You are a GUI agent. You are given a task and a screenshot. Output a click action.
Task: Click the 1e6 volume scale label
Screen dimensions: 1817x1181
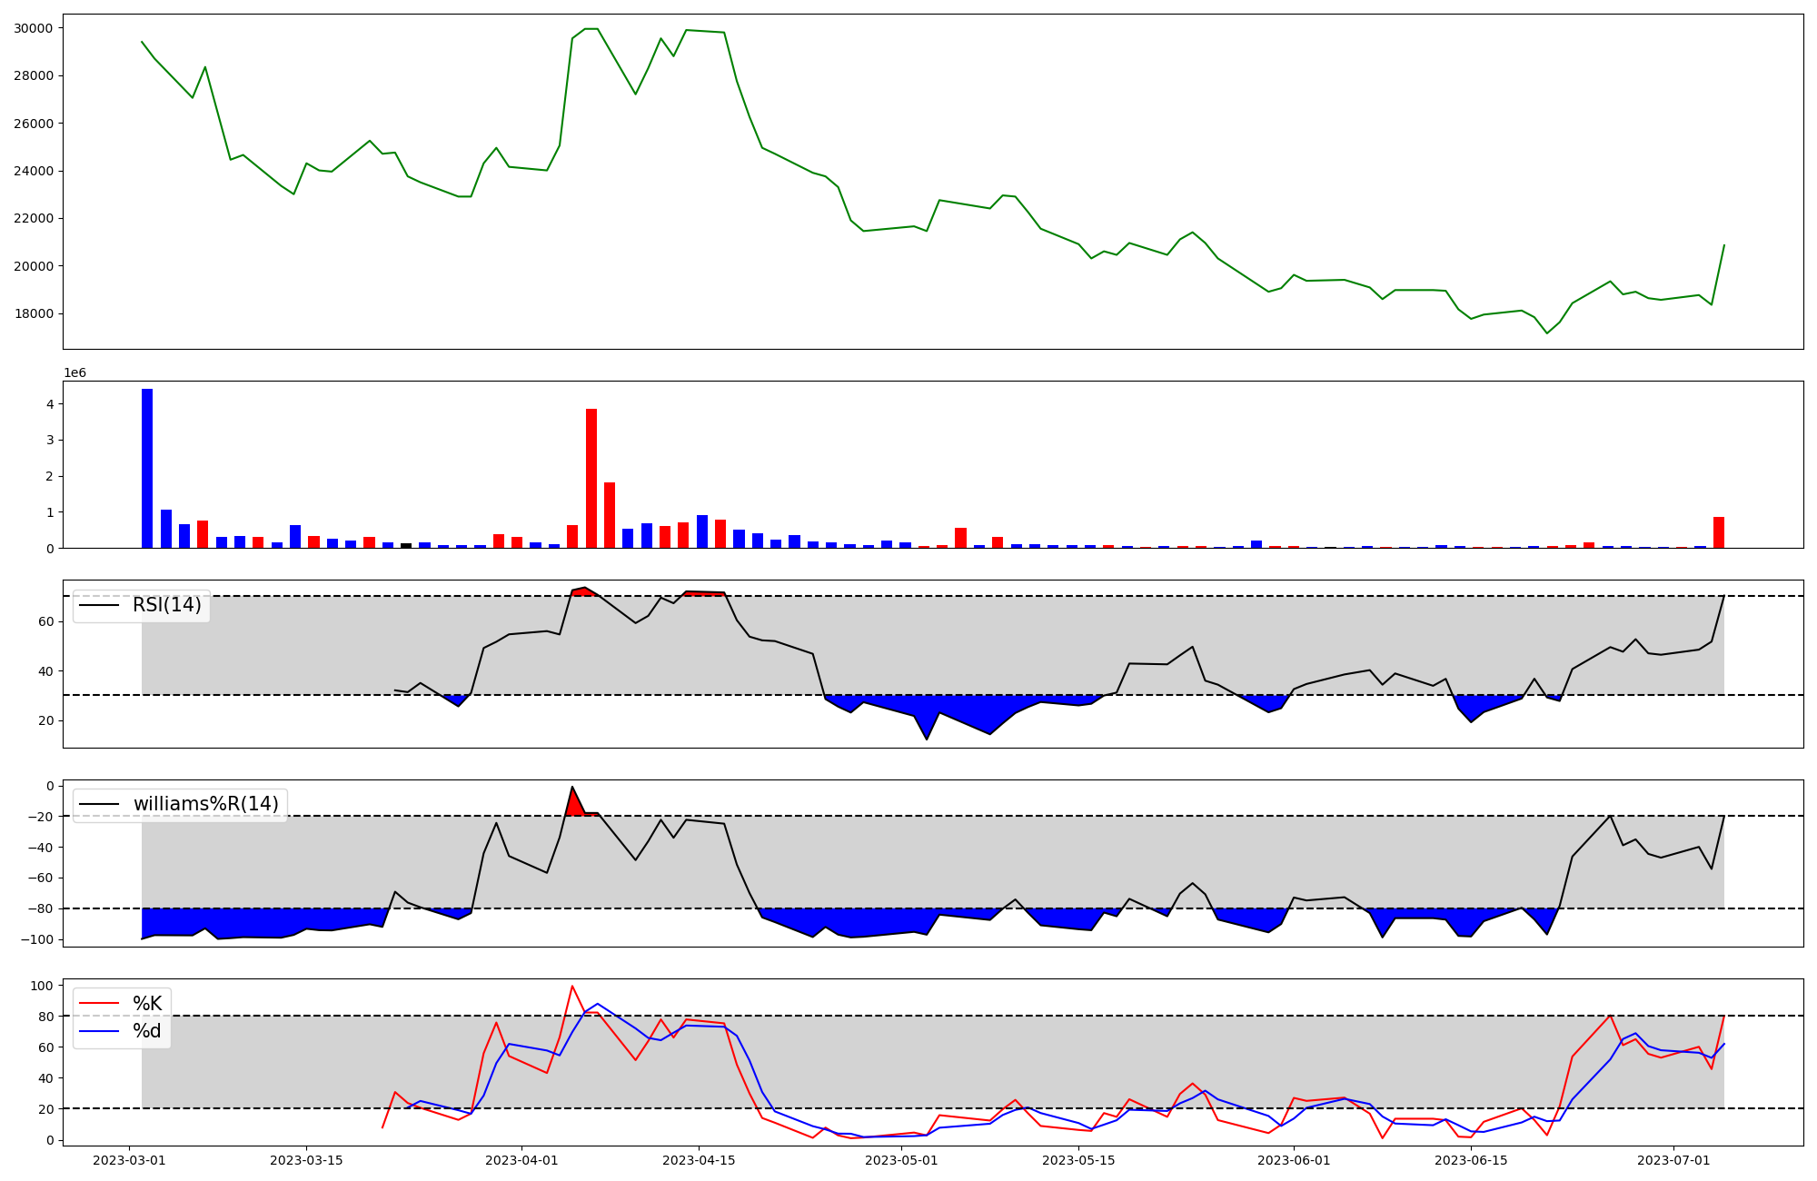point(74,373)
